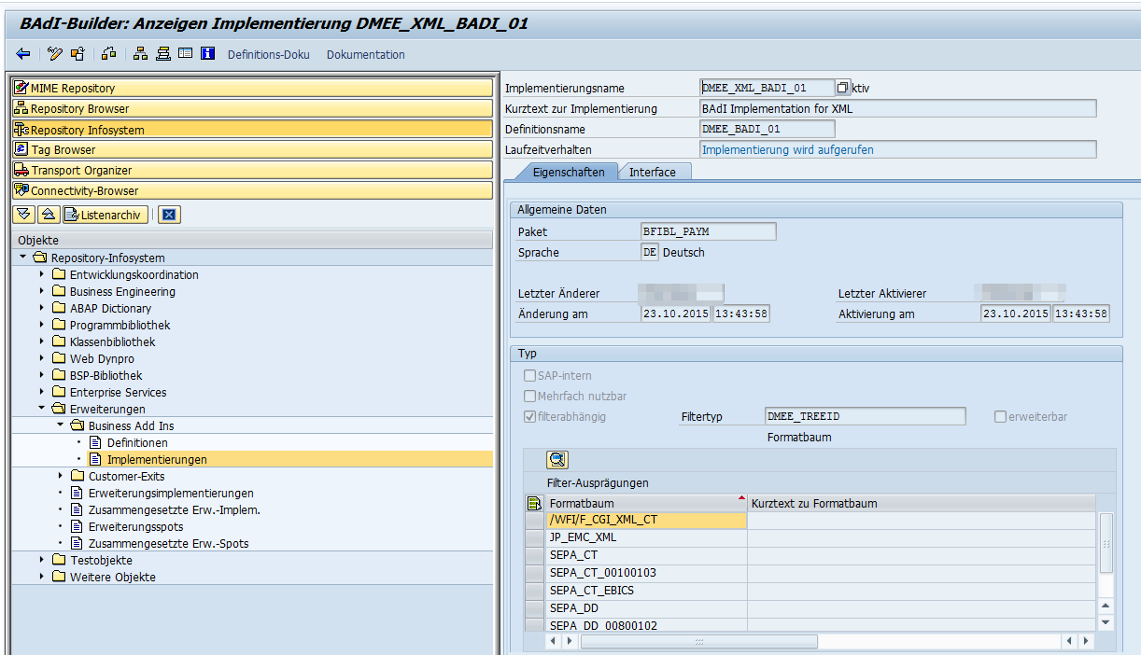Switch to the Interface tab
The width and height of the screenshot is (1141, 655).
click(x=652, y=172)
